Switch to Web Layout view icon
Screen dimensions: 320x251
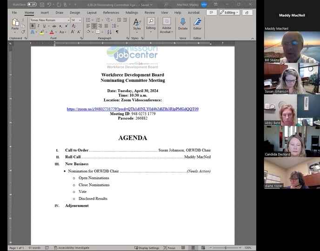tap(203, 248)
